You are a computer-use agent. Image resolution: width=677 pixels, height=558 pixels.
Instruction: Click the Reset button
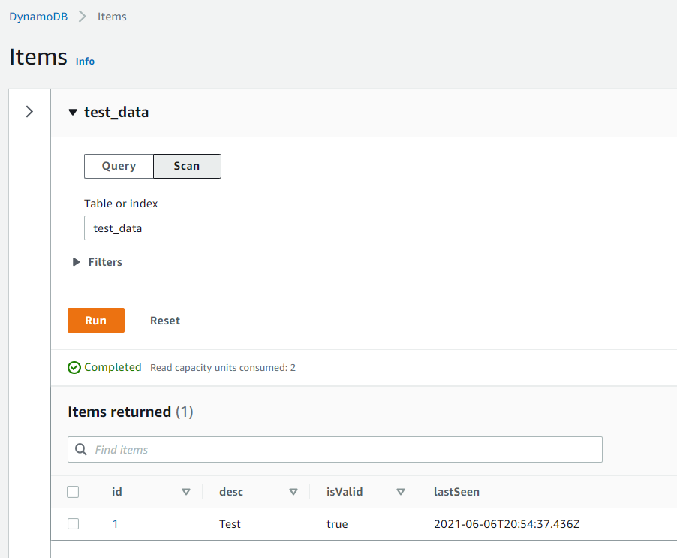(x=165, y=321)
